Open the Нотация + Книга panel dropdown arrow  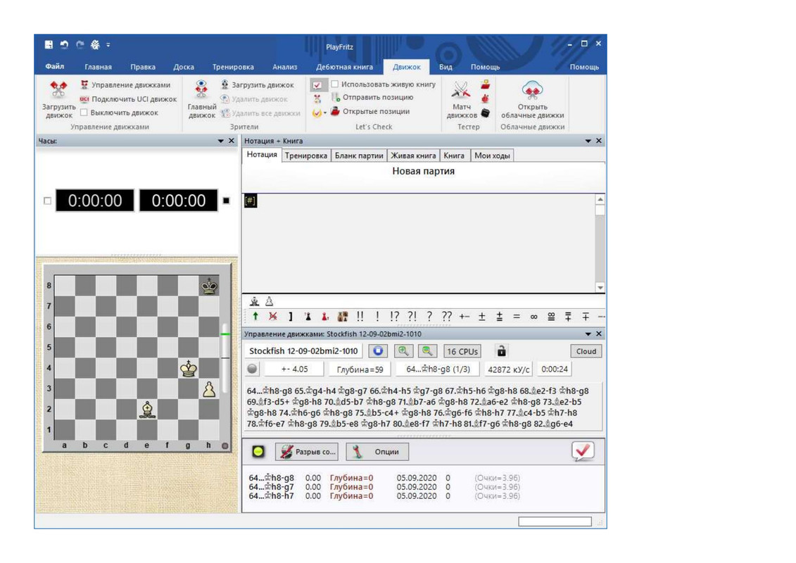click(588, 141)
